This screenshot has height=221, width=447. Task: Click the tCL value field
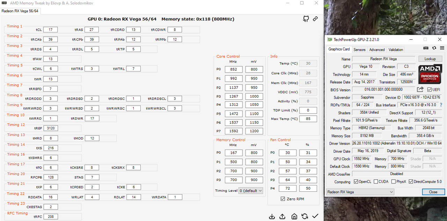click(51, 30)
